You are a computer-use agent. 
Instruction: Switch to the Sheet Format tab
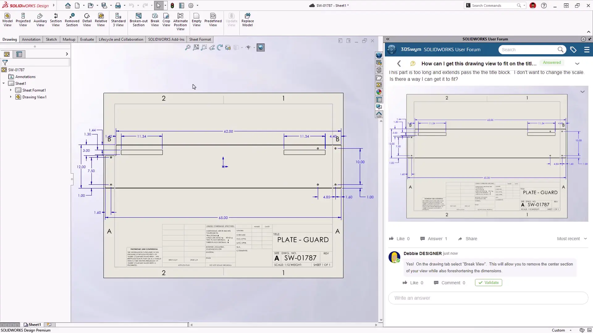(200, 39)
